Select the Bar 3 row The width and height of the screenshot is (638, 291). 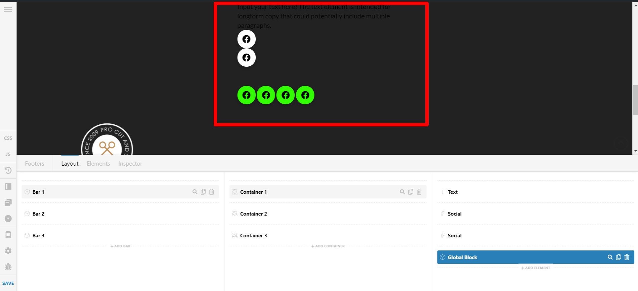(120, 235)
